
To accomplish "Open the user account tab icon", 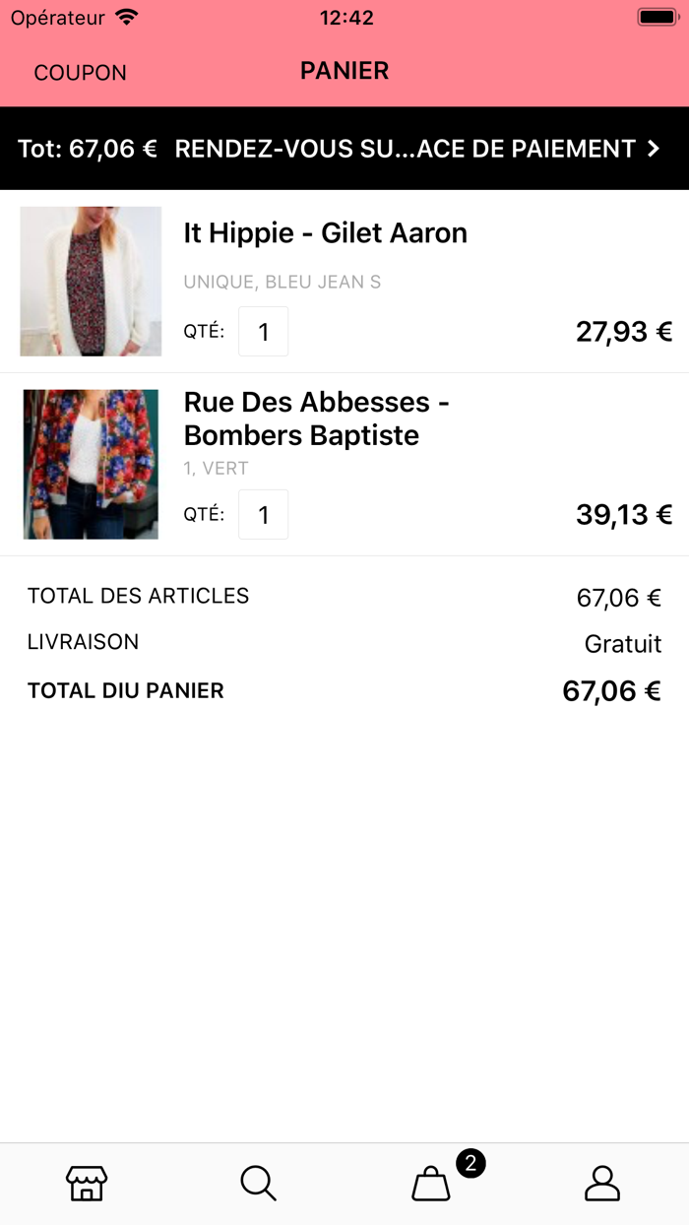I will (x=602, y=1183).
